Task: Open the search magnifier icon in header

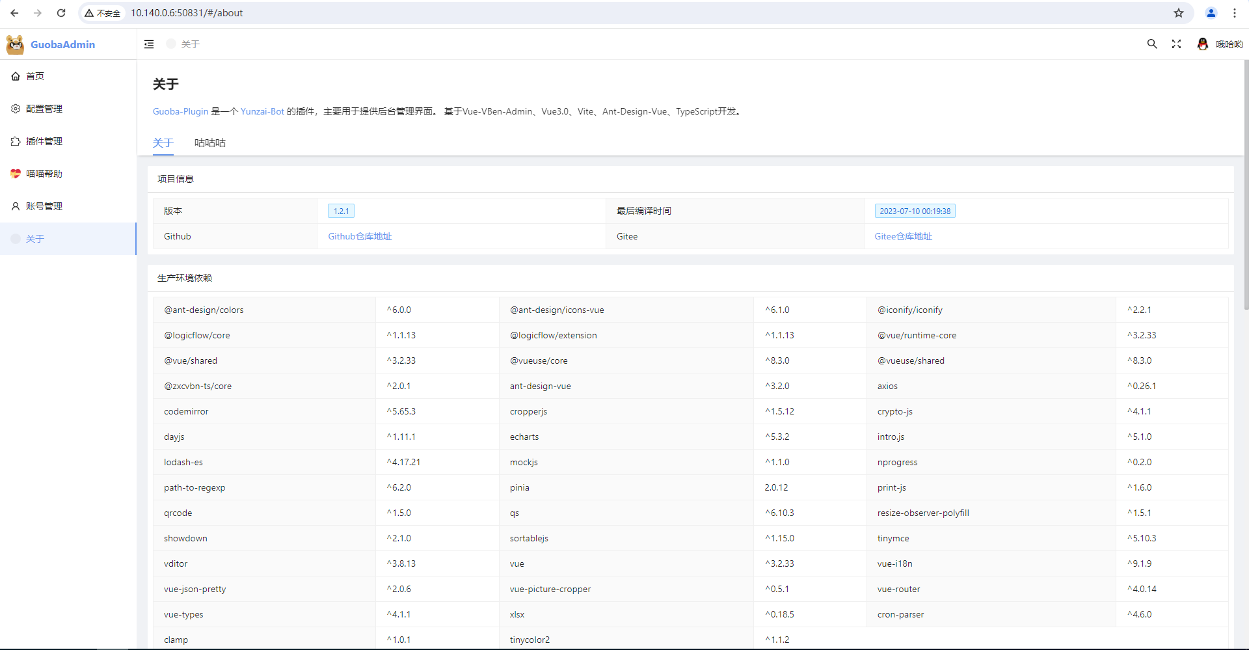Action: pyautogui.click(x=1151, y=44)
